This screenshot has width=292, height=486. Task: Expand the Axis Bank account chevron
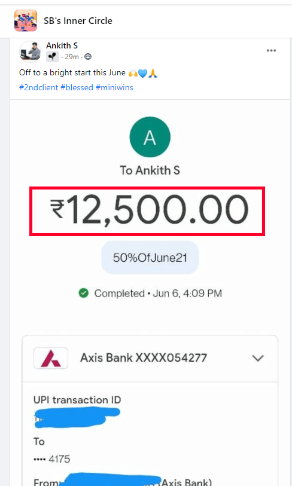258,358
